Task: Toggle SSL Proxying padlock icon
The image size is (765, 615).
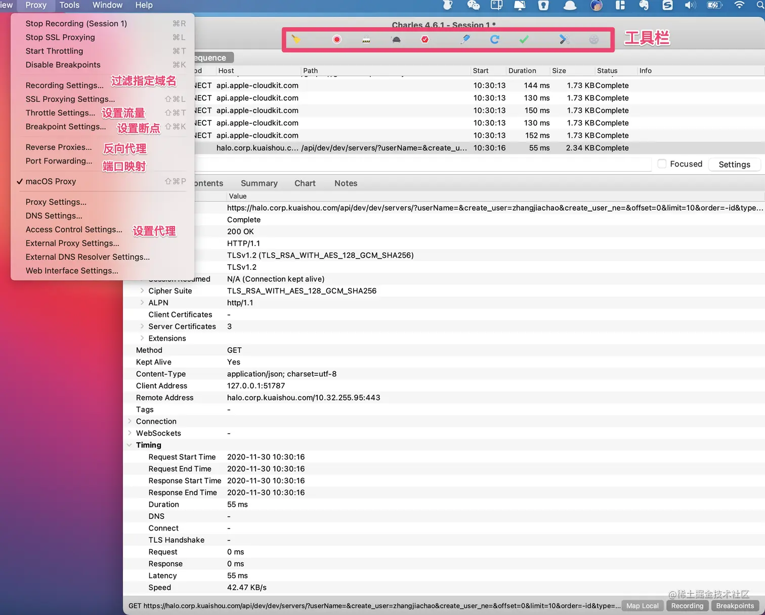Action: [x=366, y=39]
